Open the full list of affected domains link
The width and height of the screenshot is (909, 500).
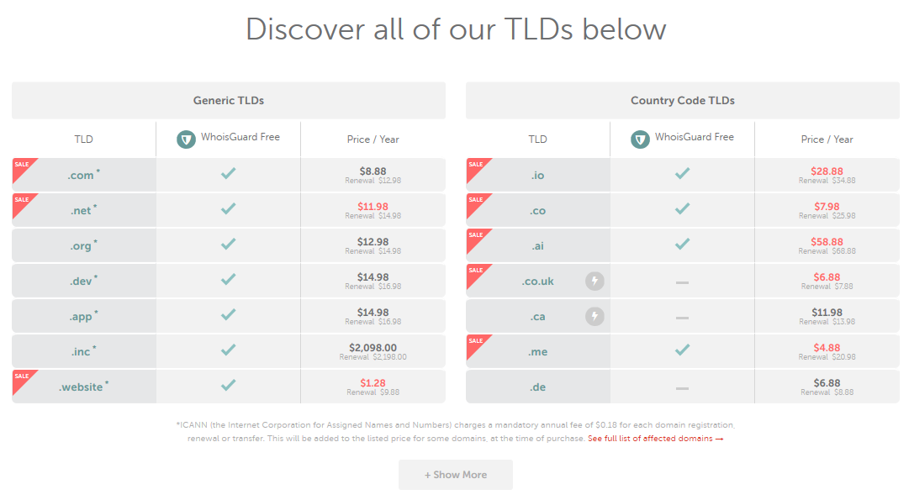(656, 439)
